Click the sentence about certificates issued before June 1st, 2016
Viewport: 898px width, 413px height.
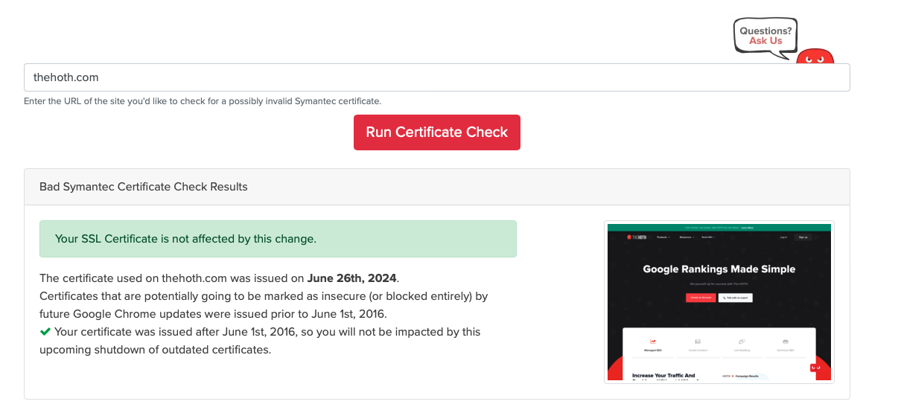coord(264,304)
